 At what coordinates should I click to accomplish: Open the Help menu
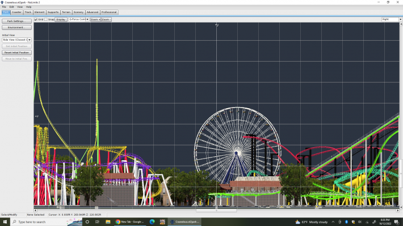tap(28, 7)
